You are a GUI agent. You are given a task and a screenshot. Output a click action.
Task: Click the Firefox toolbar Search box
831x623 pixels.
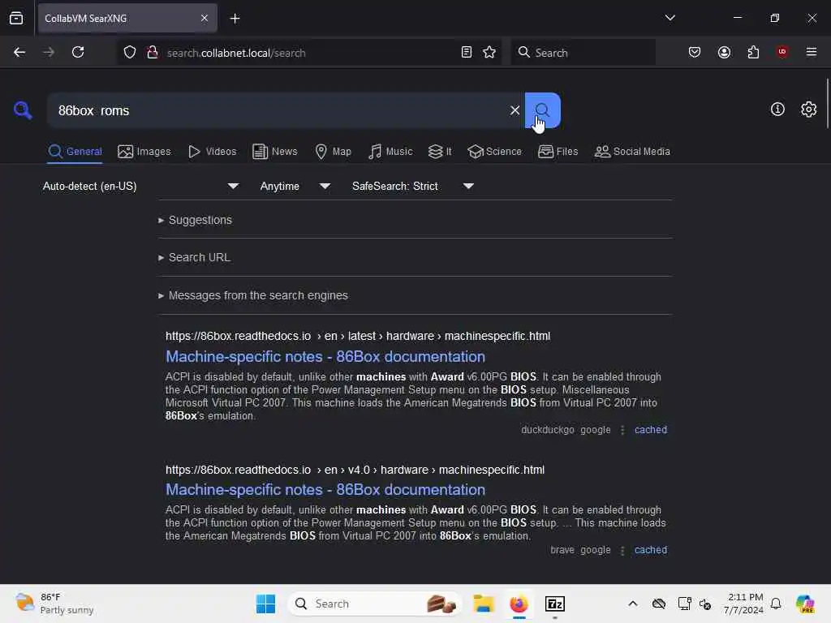pos(583,53)
